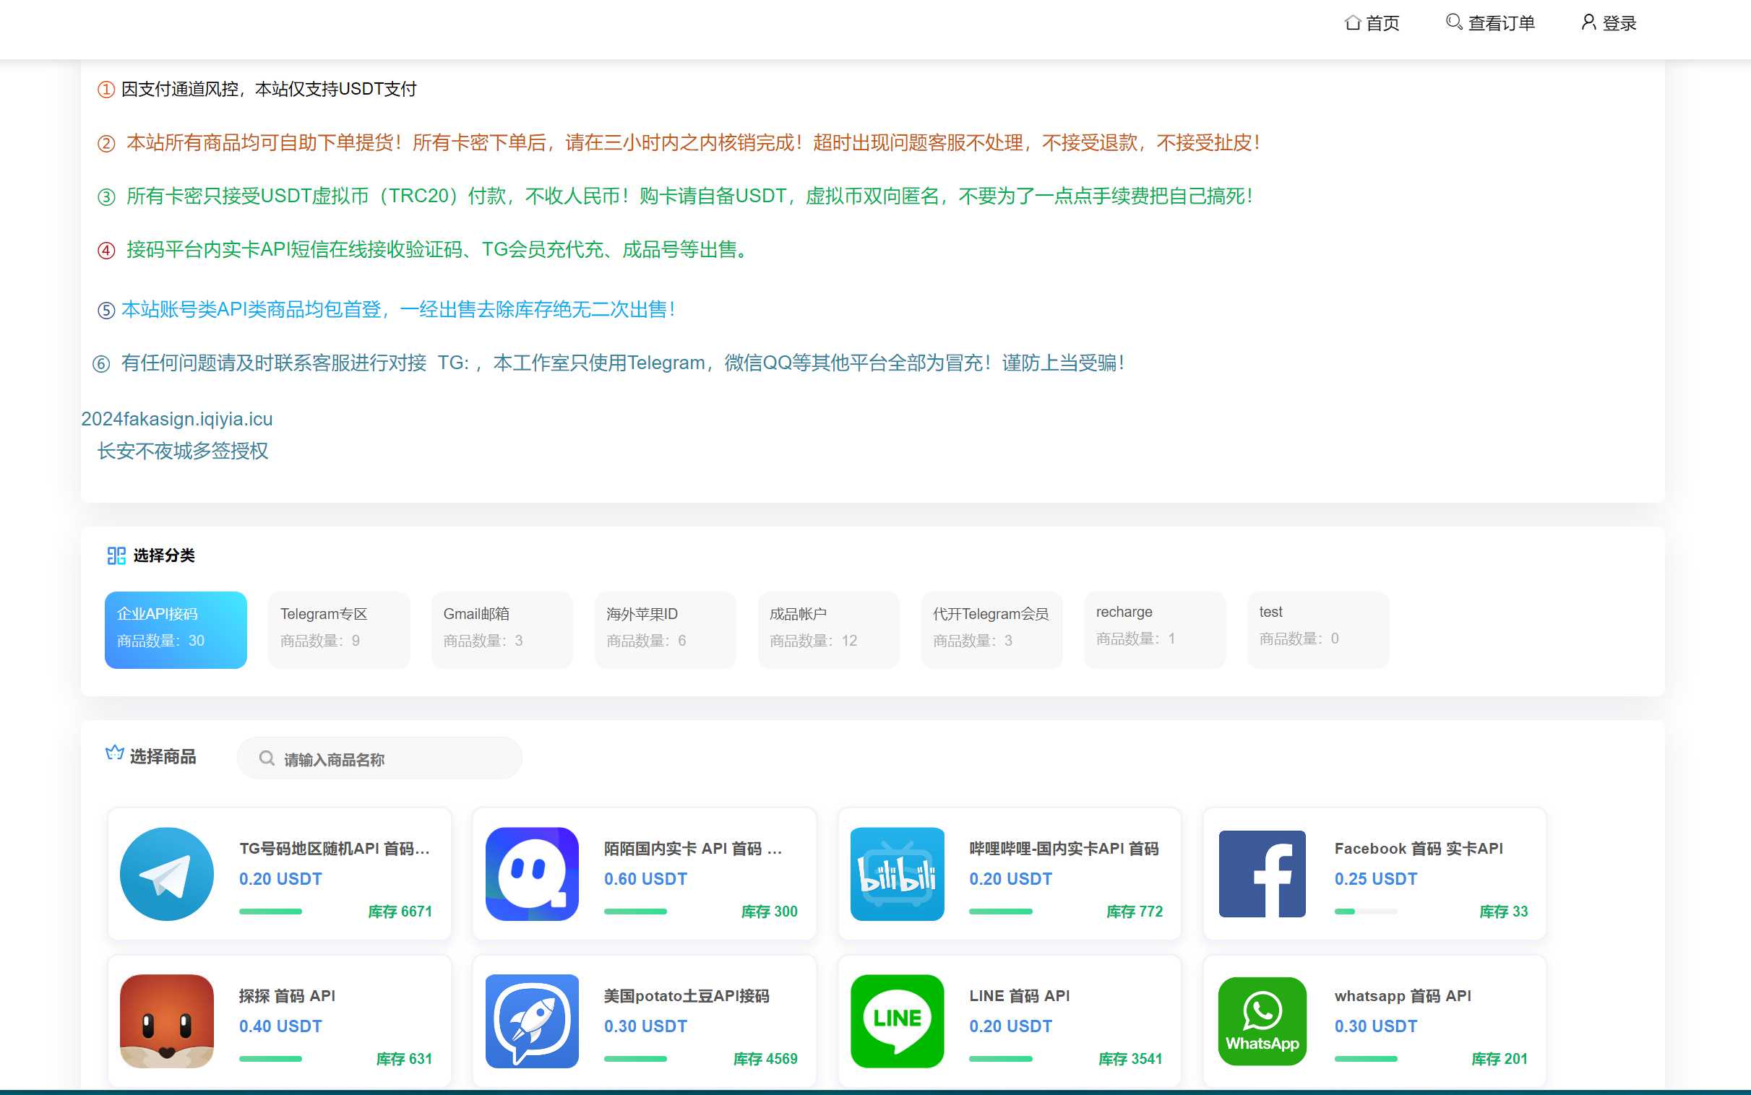Open the 探探 首码 API title
This screenshot has width=1751, height=1095.
(x=287, y=996)
